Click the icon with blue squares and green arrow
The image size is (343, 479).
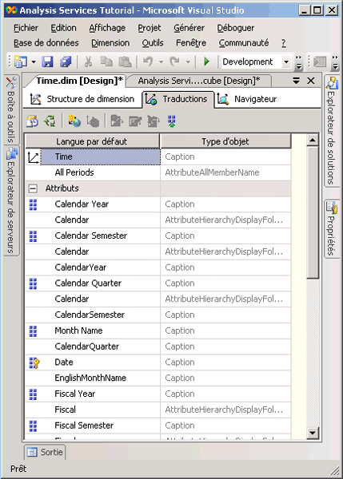172,121
